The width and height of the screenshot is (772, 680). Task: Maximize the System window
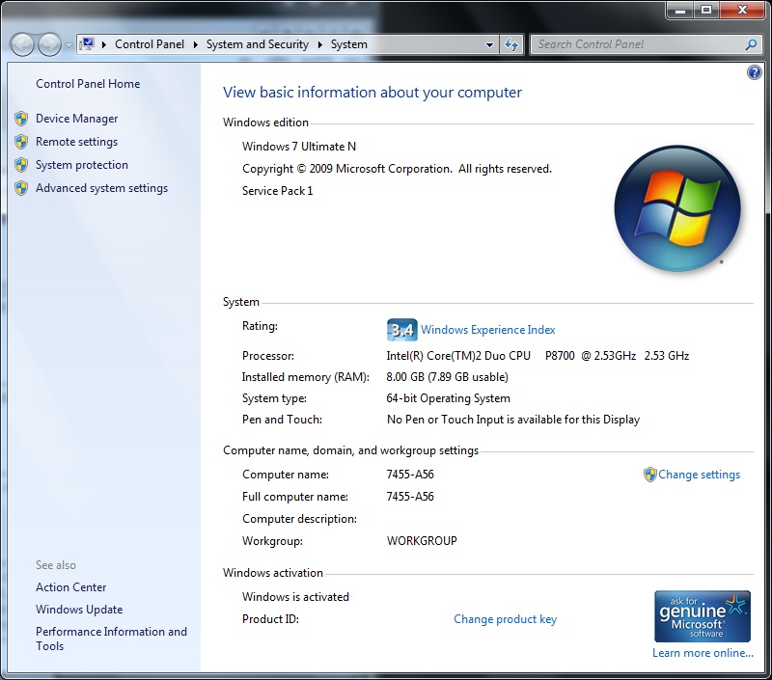(706, 10)
